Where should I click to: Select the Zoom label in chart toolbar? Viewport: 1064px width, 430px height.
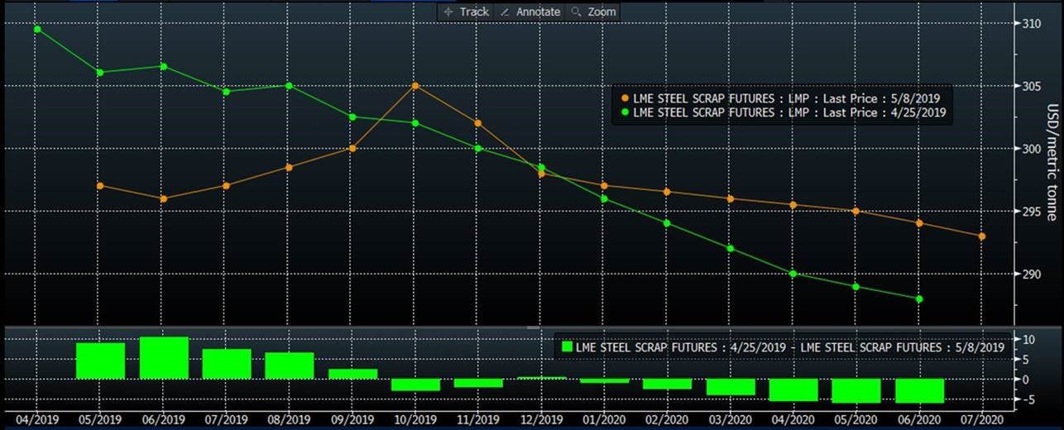tap(601, 12)
